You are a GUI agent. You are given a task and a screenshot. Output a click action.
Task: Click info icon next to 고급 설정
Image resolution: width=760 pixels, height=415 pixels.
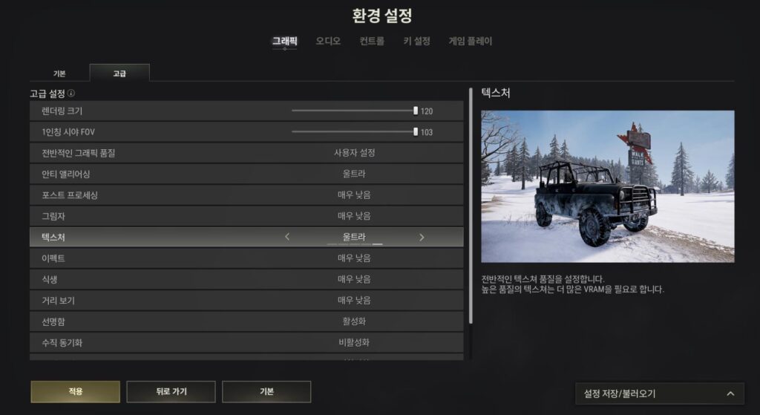[71, 93]
